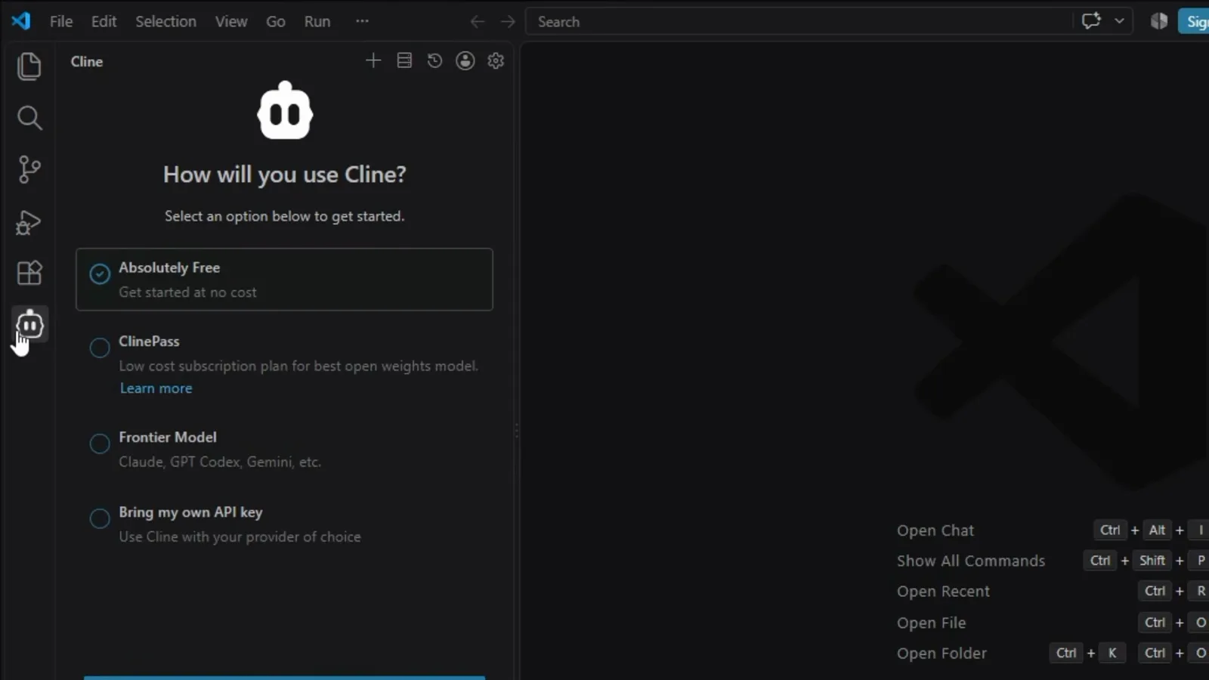Select the Absolutely Free option

pos(284,279)
